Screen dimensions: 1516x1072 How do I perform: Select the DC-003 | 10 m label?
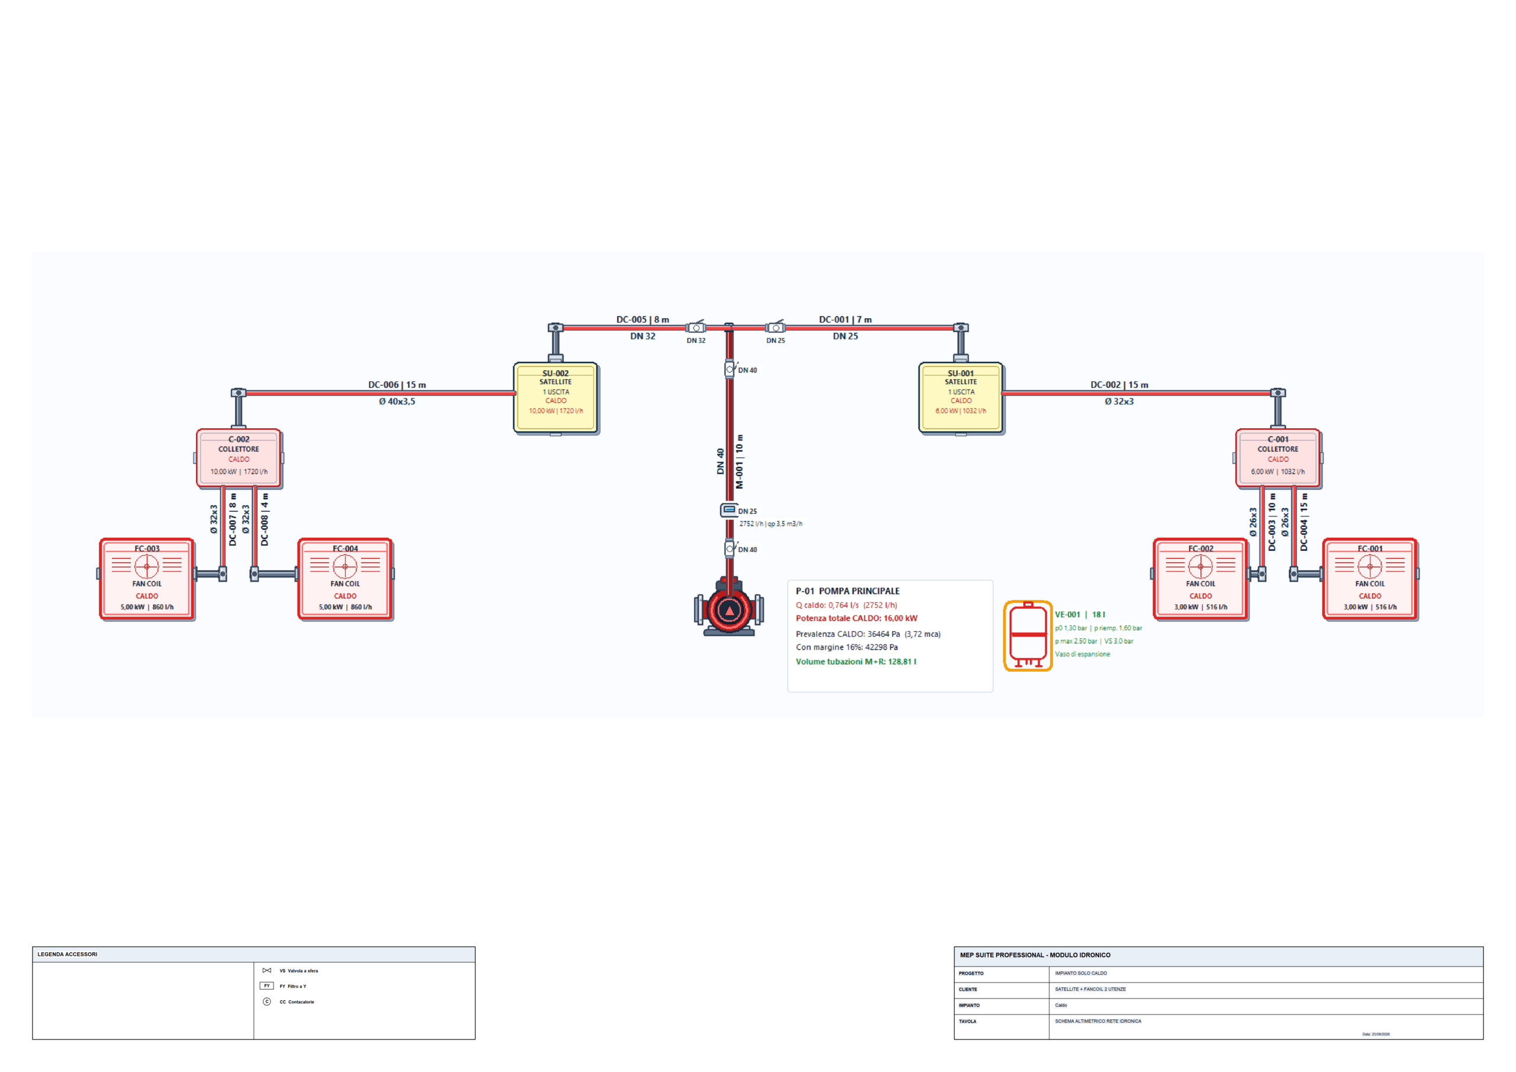[1271, 522]
